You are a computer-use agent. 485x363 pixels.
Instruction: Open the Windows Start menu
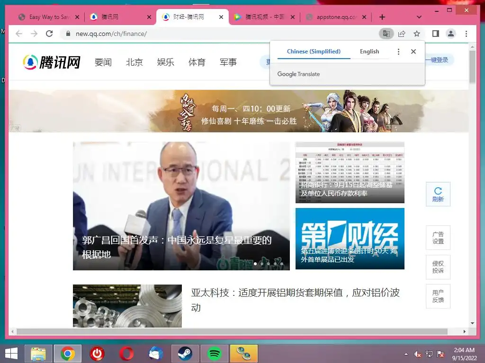click(x=11, y=354)
